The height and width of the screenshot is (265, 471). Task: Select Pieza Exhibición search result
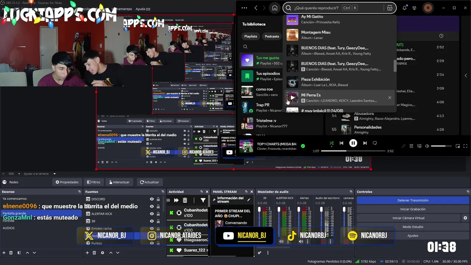(x=340, y=82)
